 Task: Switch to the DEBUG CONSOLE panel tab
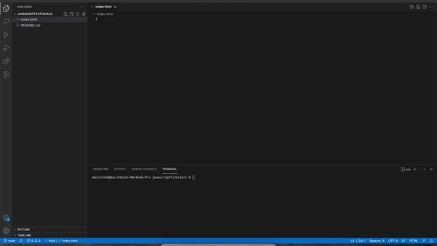[x=144, y=169]
